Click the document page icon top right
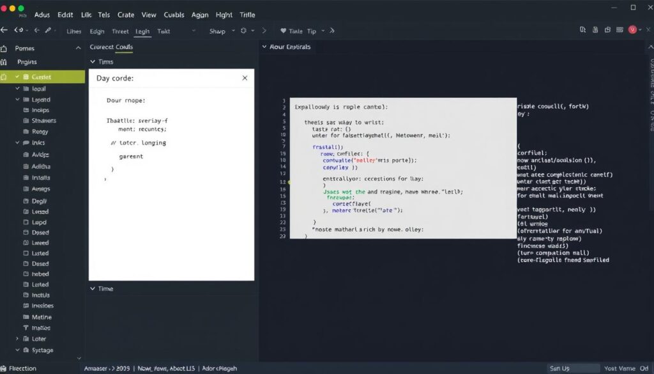The width and height of the screenshot is (654, 374). coord(595,29)
